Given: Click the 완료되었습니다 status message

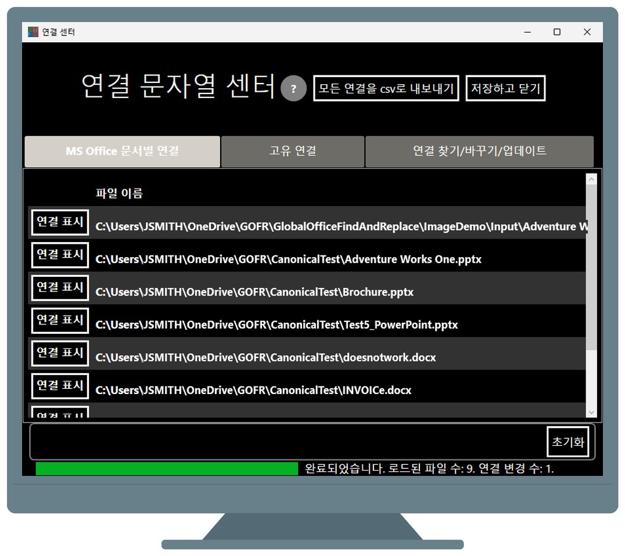Looking at the screenshot, I should point(429,468).
